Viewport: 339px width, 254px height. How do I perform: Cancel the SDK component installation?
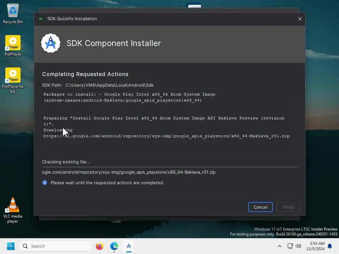(260, 207)
